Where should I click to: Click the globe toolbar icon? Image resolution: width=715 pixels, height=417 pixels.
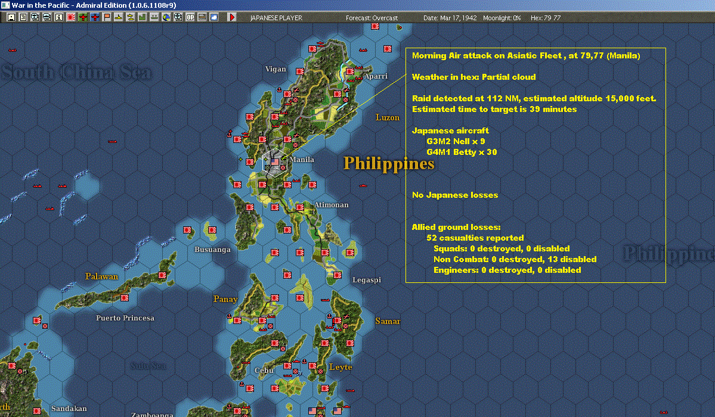166,17
